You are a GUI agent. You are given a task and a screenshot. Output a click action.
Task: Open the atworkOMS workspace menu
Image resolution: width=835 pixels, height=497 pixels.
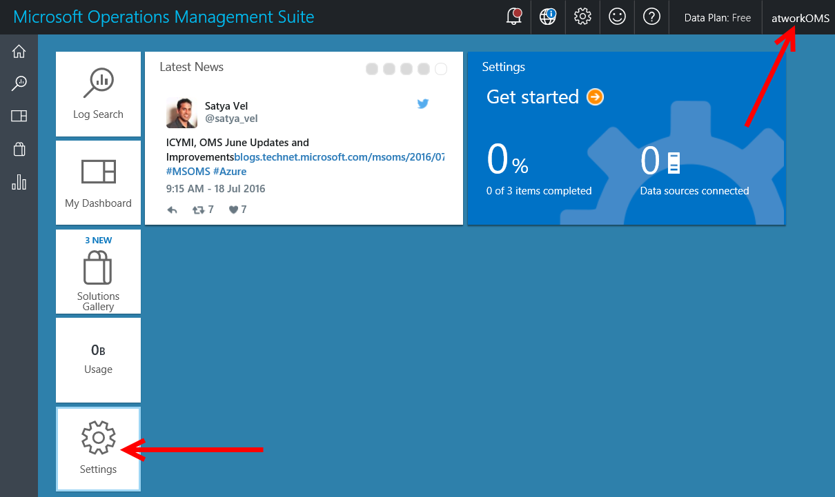tap(800, 19)
